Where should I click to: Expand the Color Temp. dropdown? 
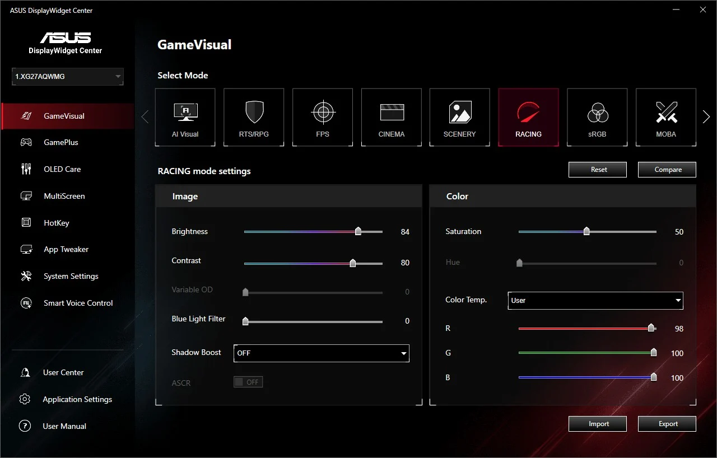point(595,301)
